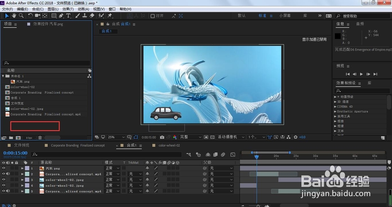This screenshot has width=392, height=207.
Task: Select the Eraser tool
Action: (92, 16)
